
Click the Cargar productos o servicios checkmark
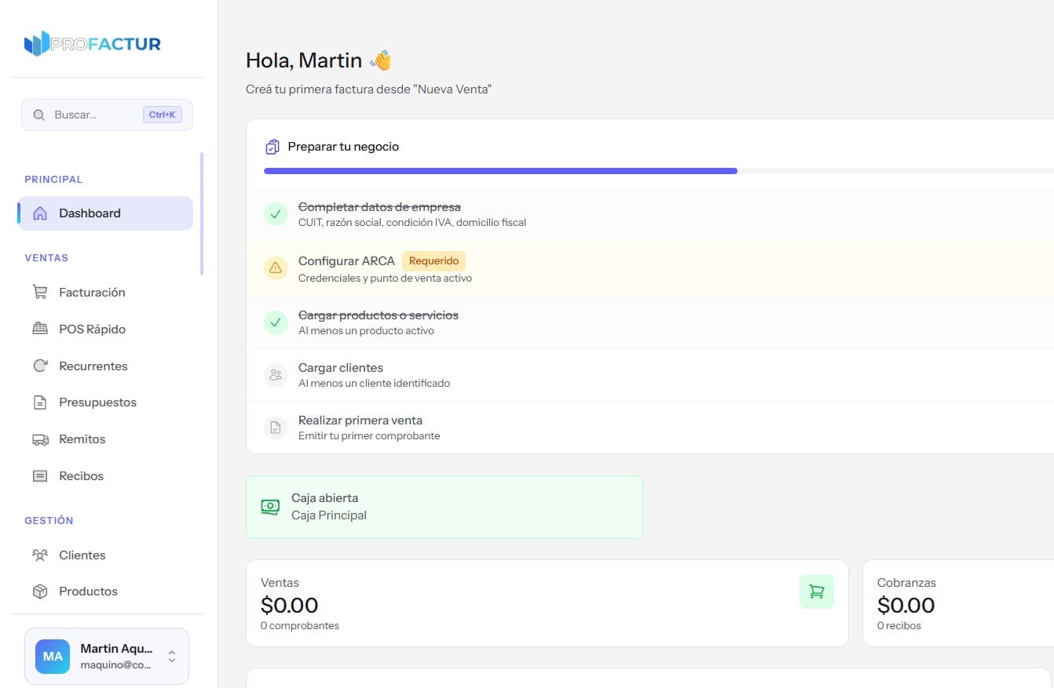(275, 322)
